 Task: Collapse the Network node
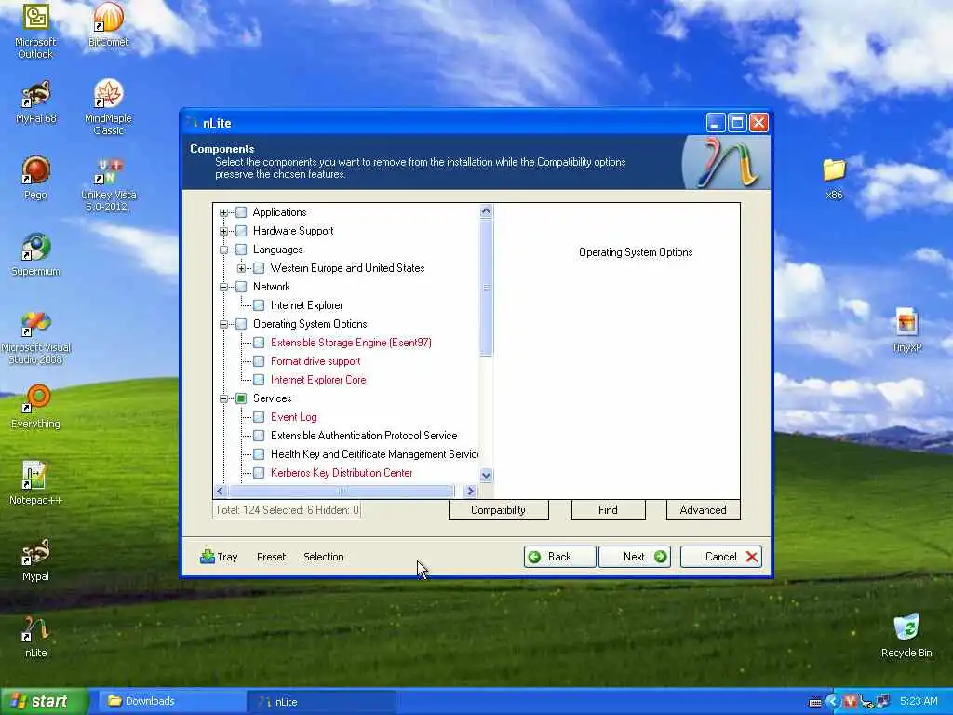(223, 287)
